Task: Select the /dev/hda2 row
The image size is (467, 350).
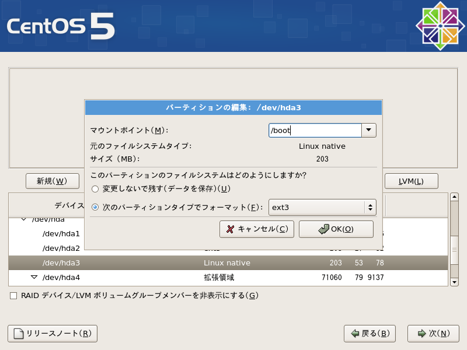Action: tap(61, 249)
